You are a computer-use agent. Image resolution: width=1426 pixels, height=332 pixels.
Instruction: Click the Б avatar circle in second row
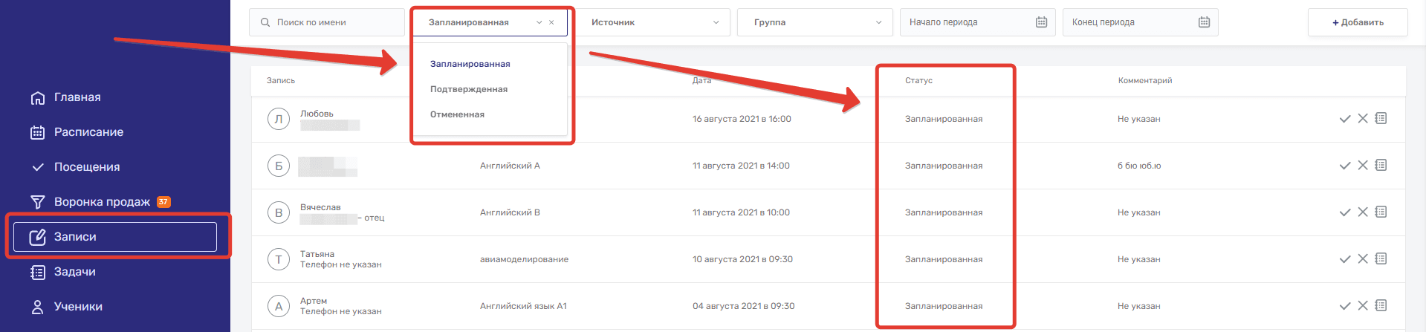279,166
